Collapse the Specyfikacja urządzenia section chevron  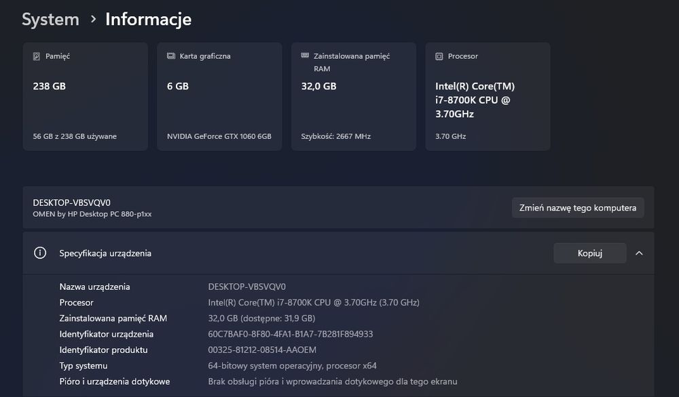point(639,253)
